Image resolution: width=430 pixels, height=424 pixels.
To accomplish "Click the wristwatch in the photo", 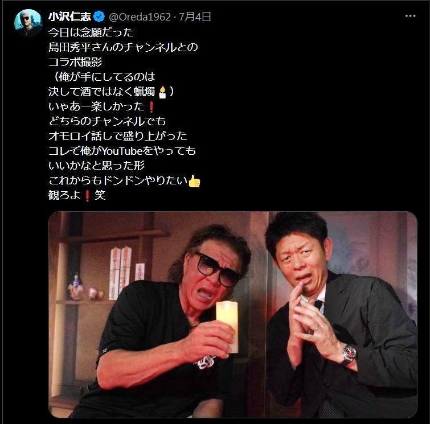I will pos(349,355).
